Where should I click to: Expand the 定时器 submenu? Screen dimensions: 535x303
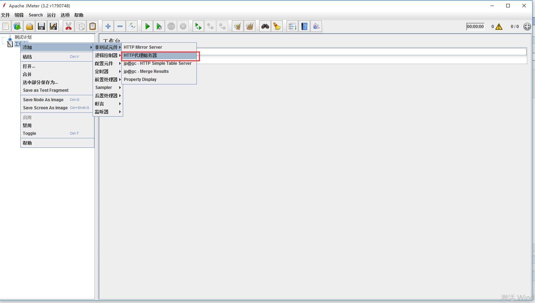click(x=108, y=71)
